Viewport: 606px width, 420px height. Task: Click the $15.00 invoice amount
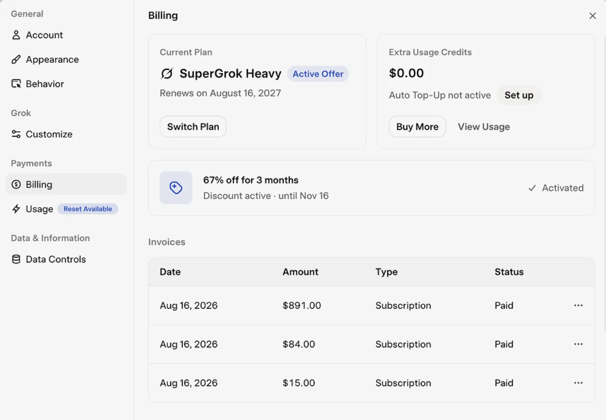click(299, 383)
